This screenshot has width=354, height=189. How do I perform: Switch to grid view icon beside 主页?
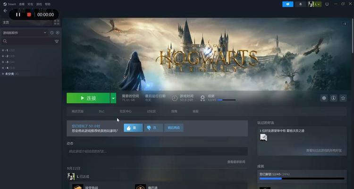(57, 22)
